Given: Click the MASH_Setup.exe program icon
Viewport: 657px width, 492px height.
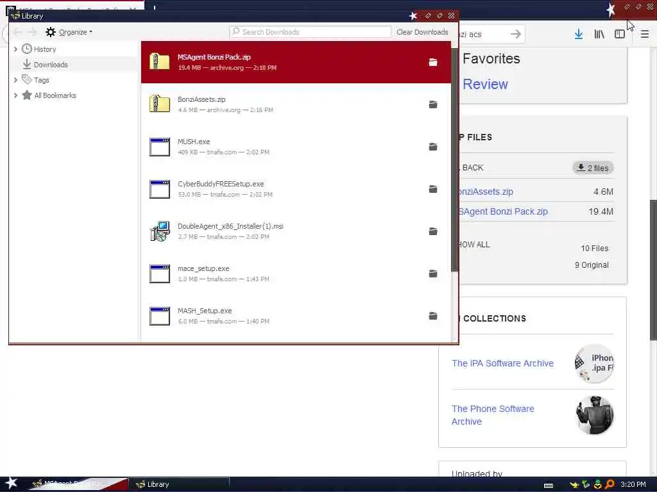Looking at the screenshot, I should coord(160,316).
